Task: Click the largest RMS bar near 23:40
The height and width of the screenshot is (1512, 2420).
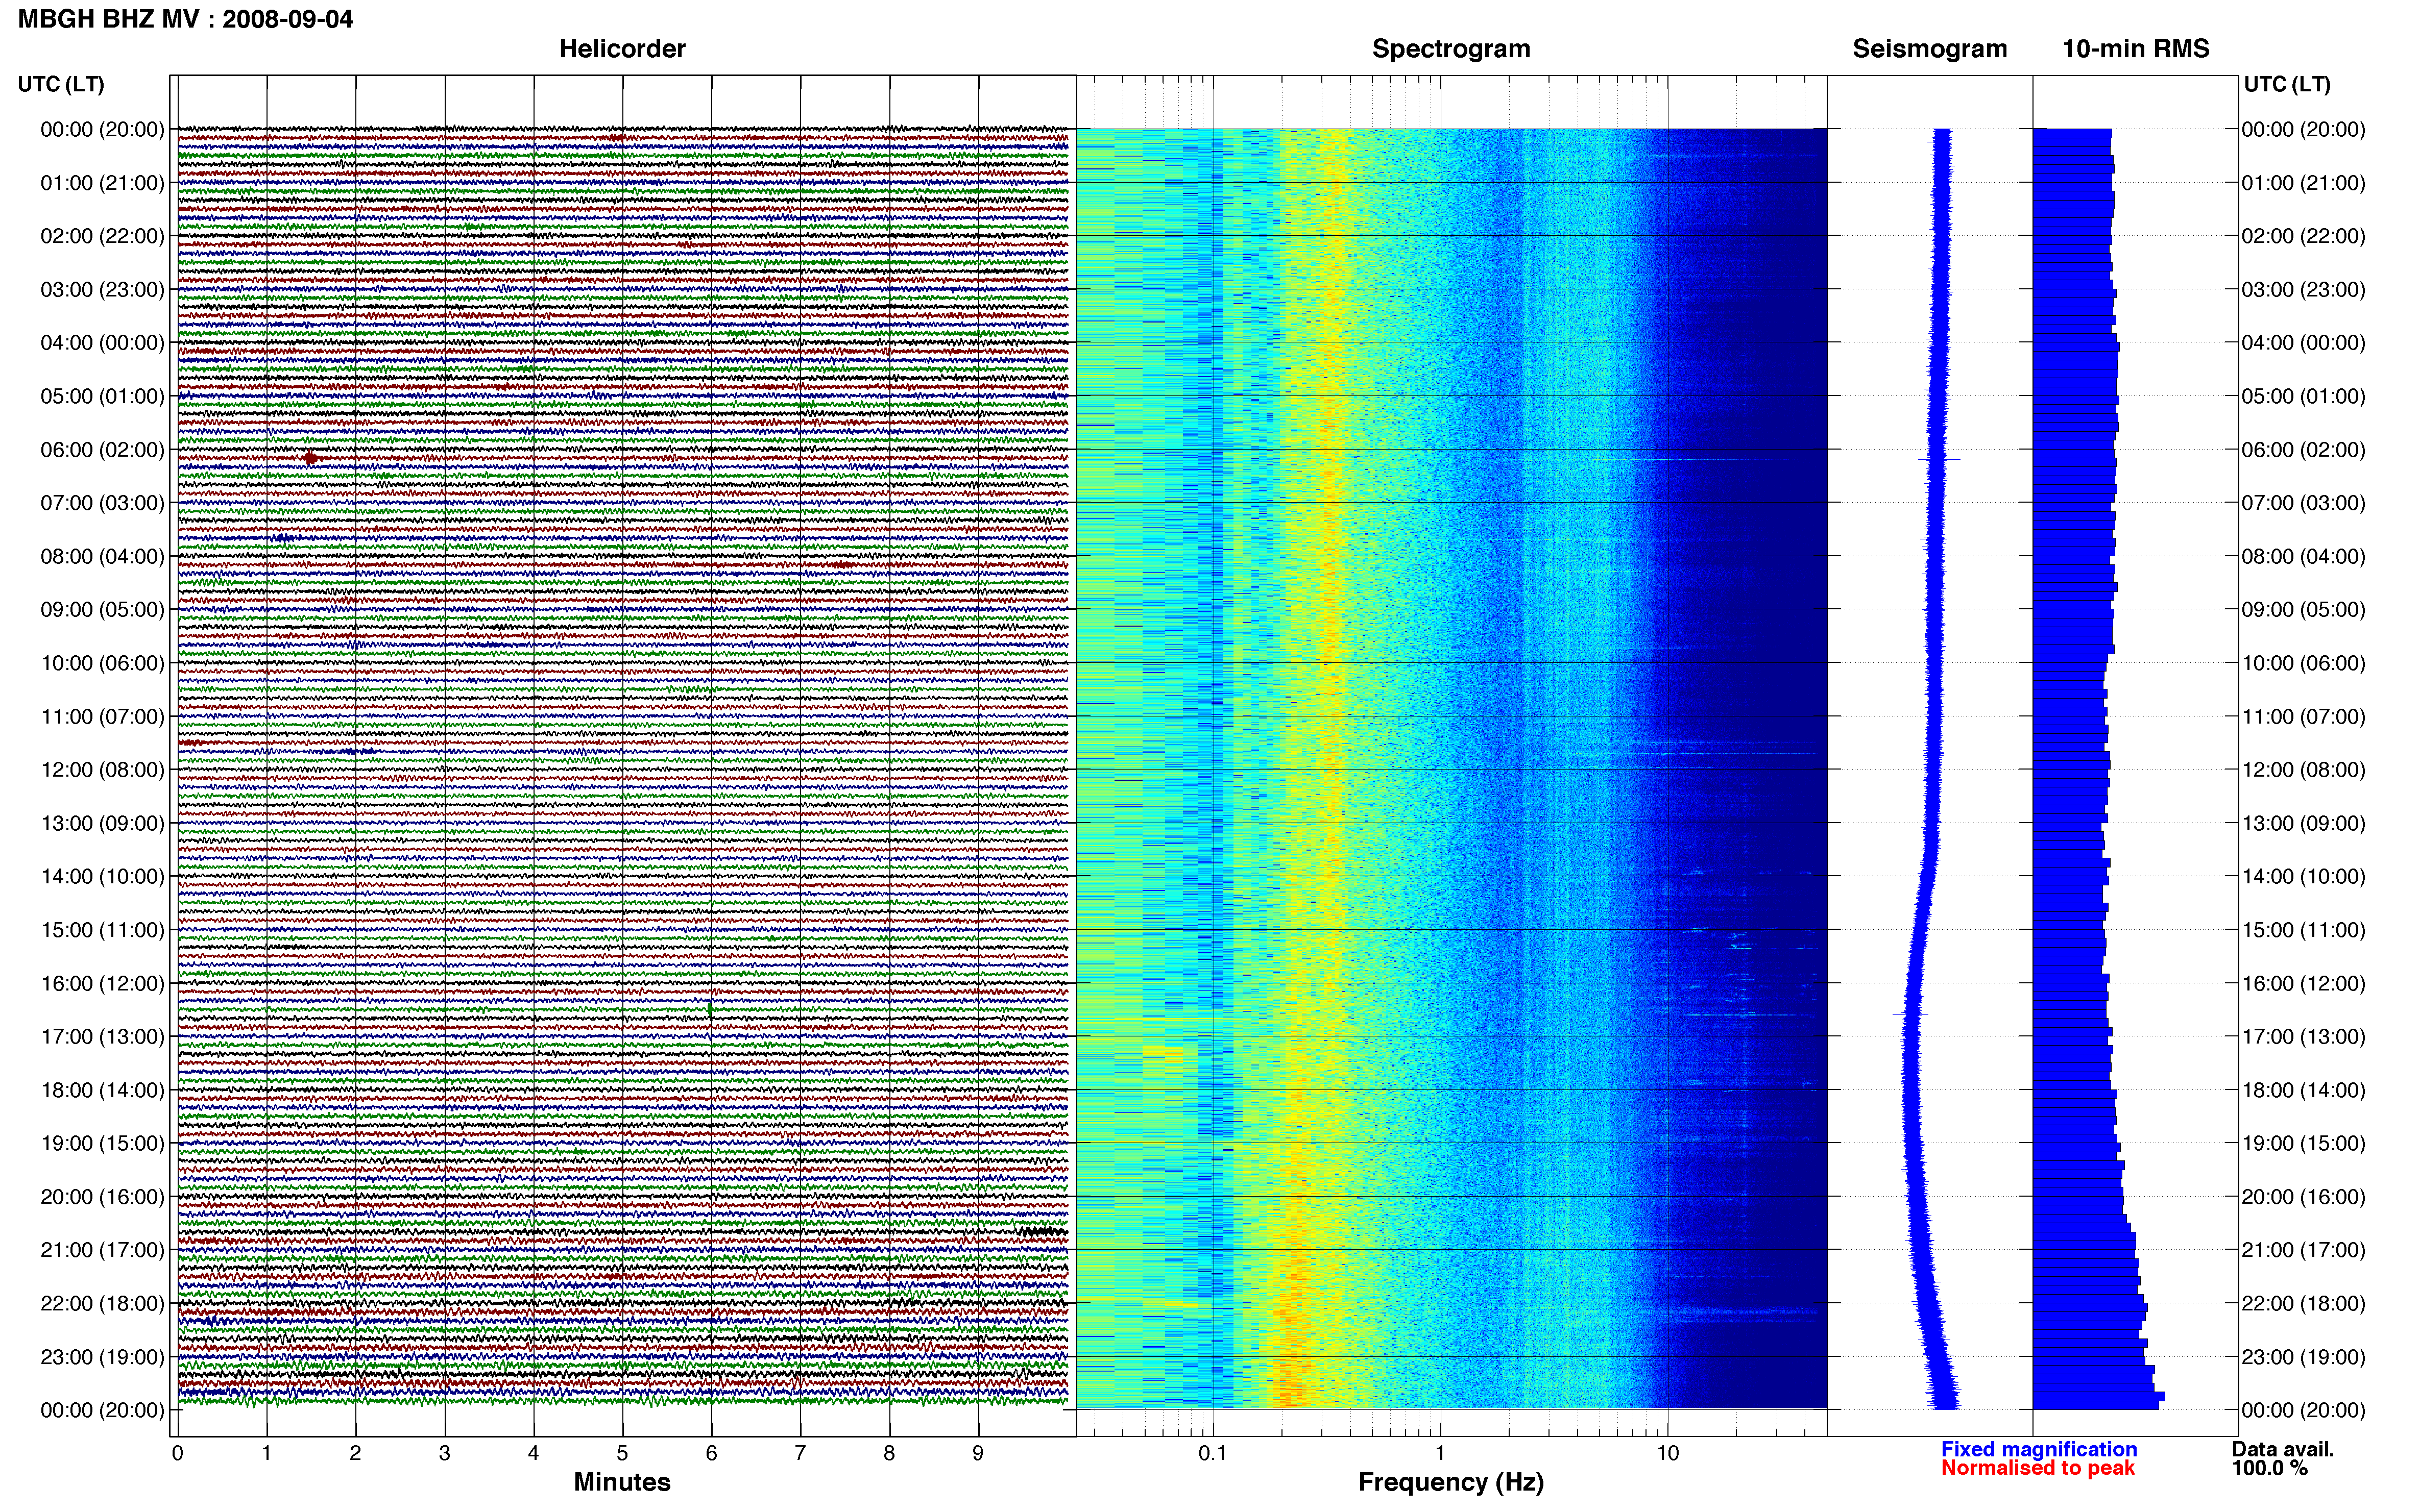Action: tap(2099, 1396)
